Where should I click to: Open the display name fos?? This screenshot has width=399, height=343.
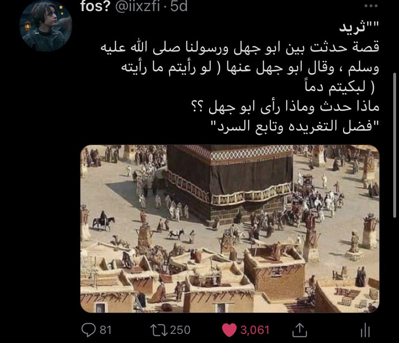coord(95,6)
